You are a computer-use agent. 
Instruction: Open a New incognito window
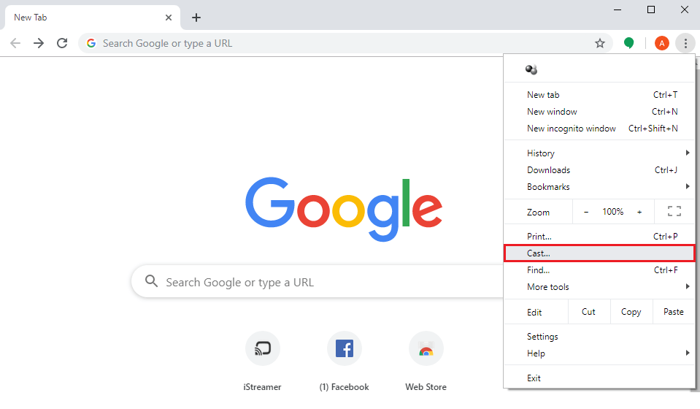point(599,129)
